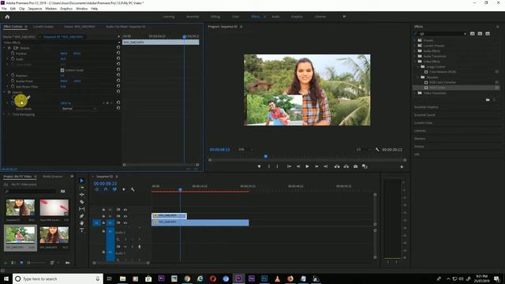Screen dimensions: 505x284
Task: Open playback resolution dropdown
Action: pos(363,149)
